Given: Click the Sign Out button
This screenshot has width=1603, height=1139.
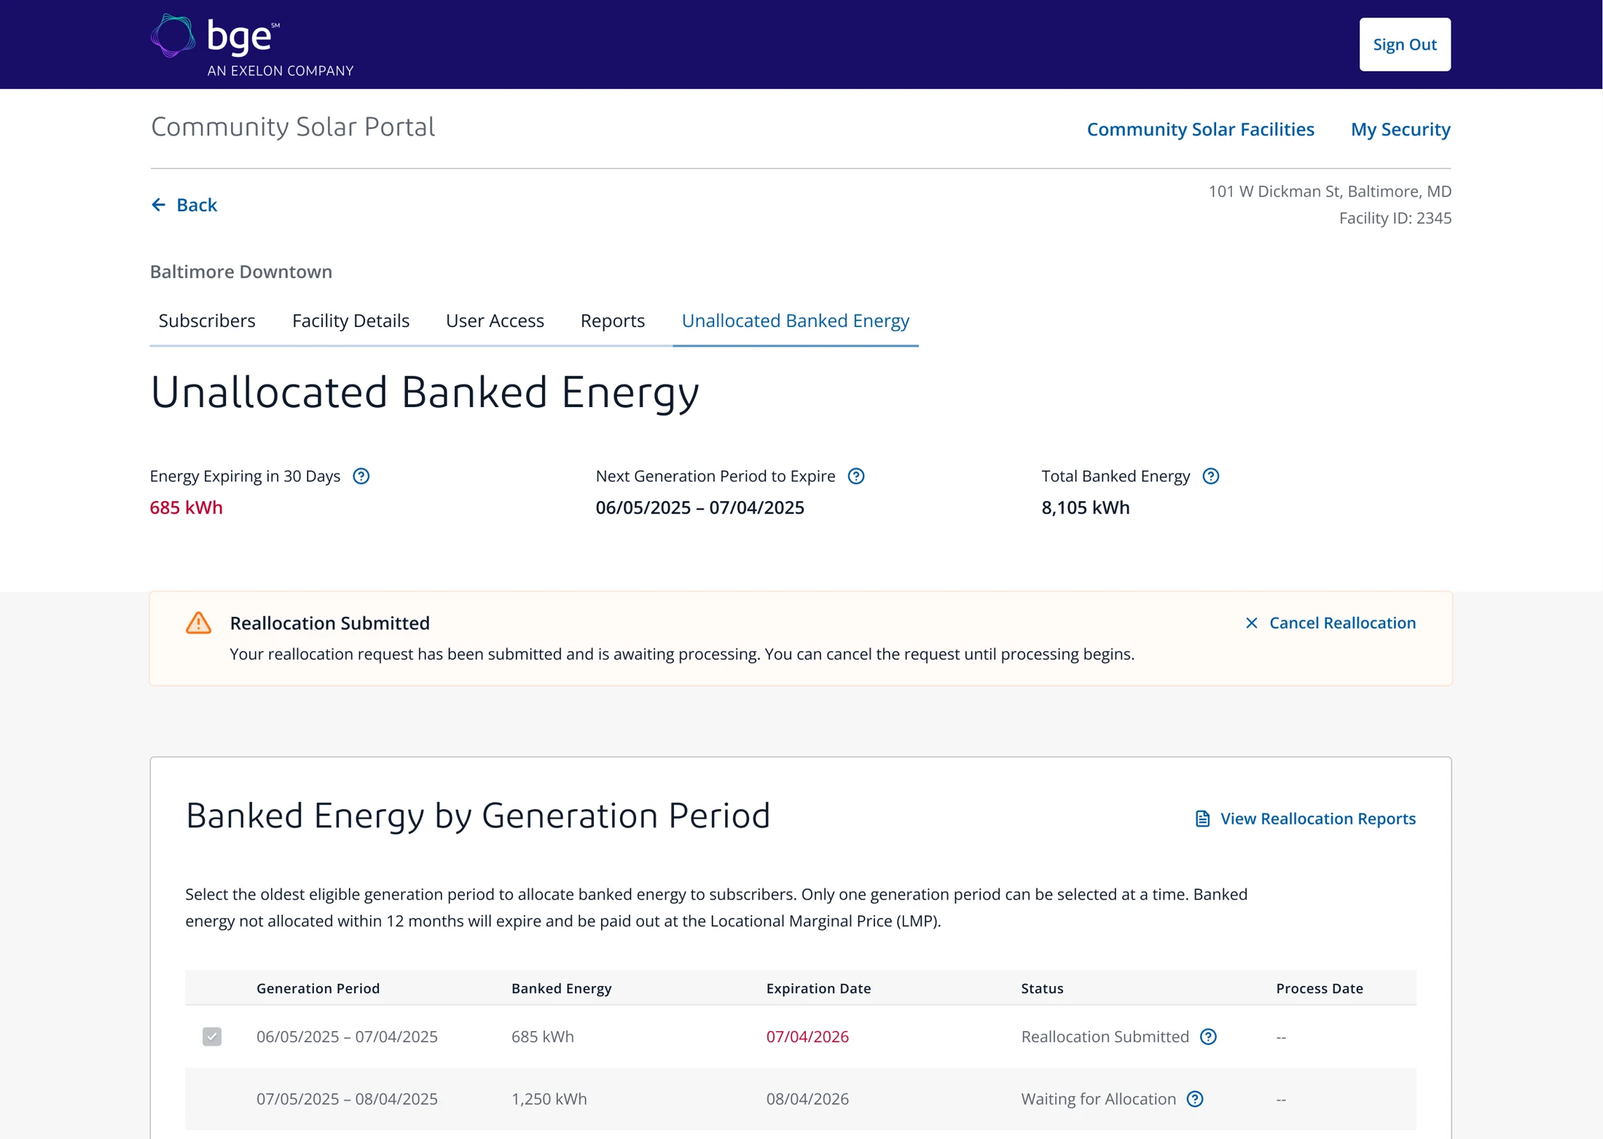Looking at the screenshot, I should tap(1405, 44).
